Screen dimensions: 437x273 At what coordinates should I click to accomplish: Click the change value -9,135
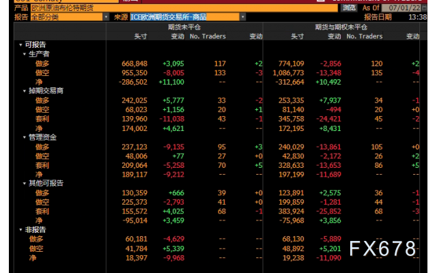coord(173,147)
